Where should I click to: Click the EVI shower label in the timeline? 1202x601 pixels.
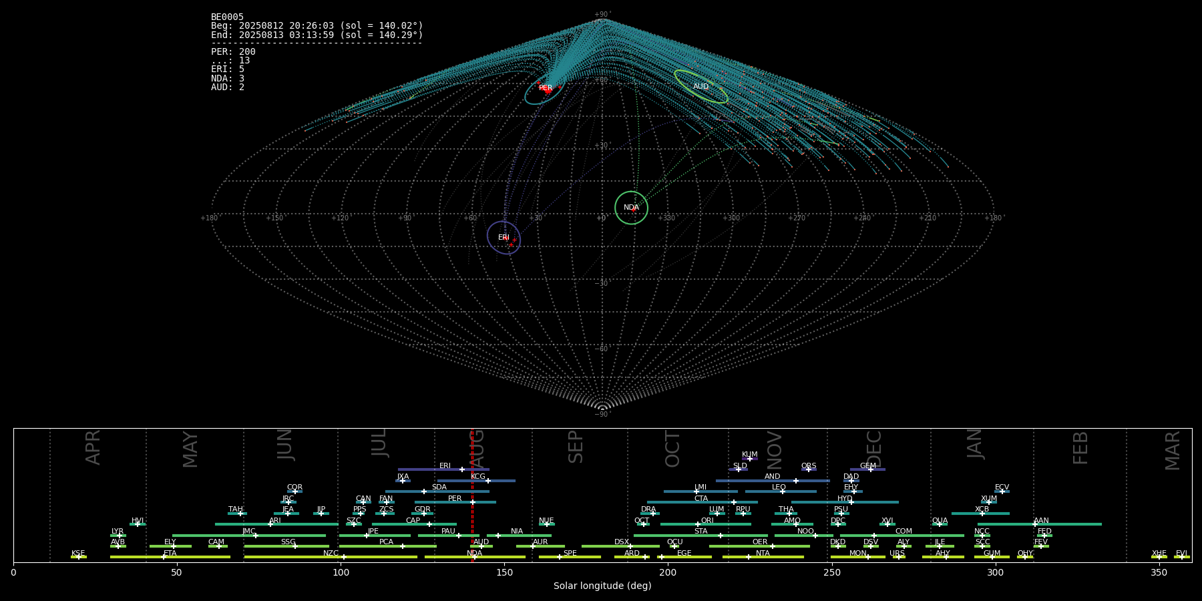point(1181,554)
